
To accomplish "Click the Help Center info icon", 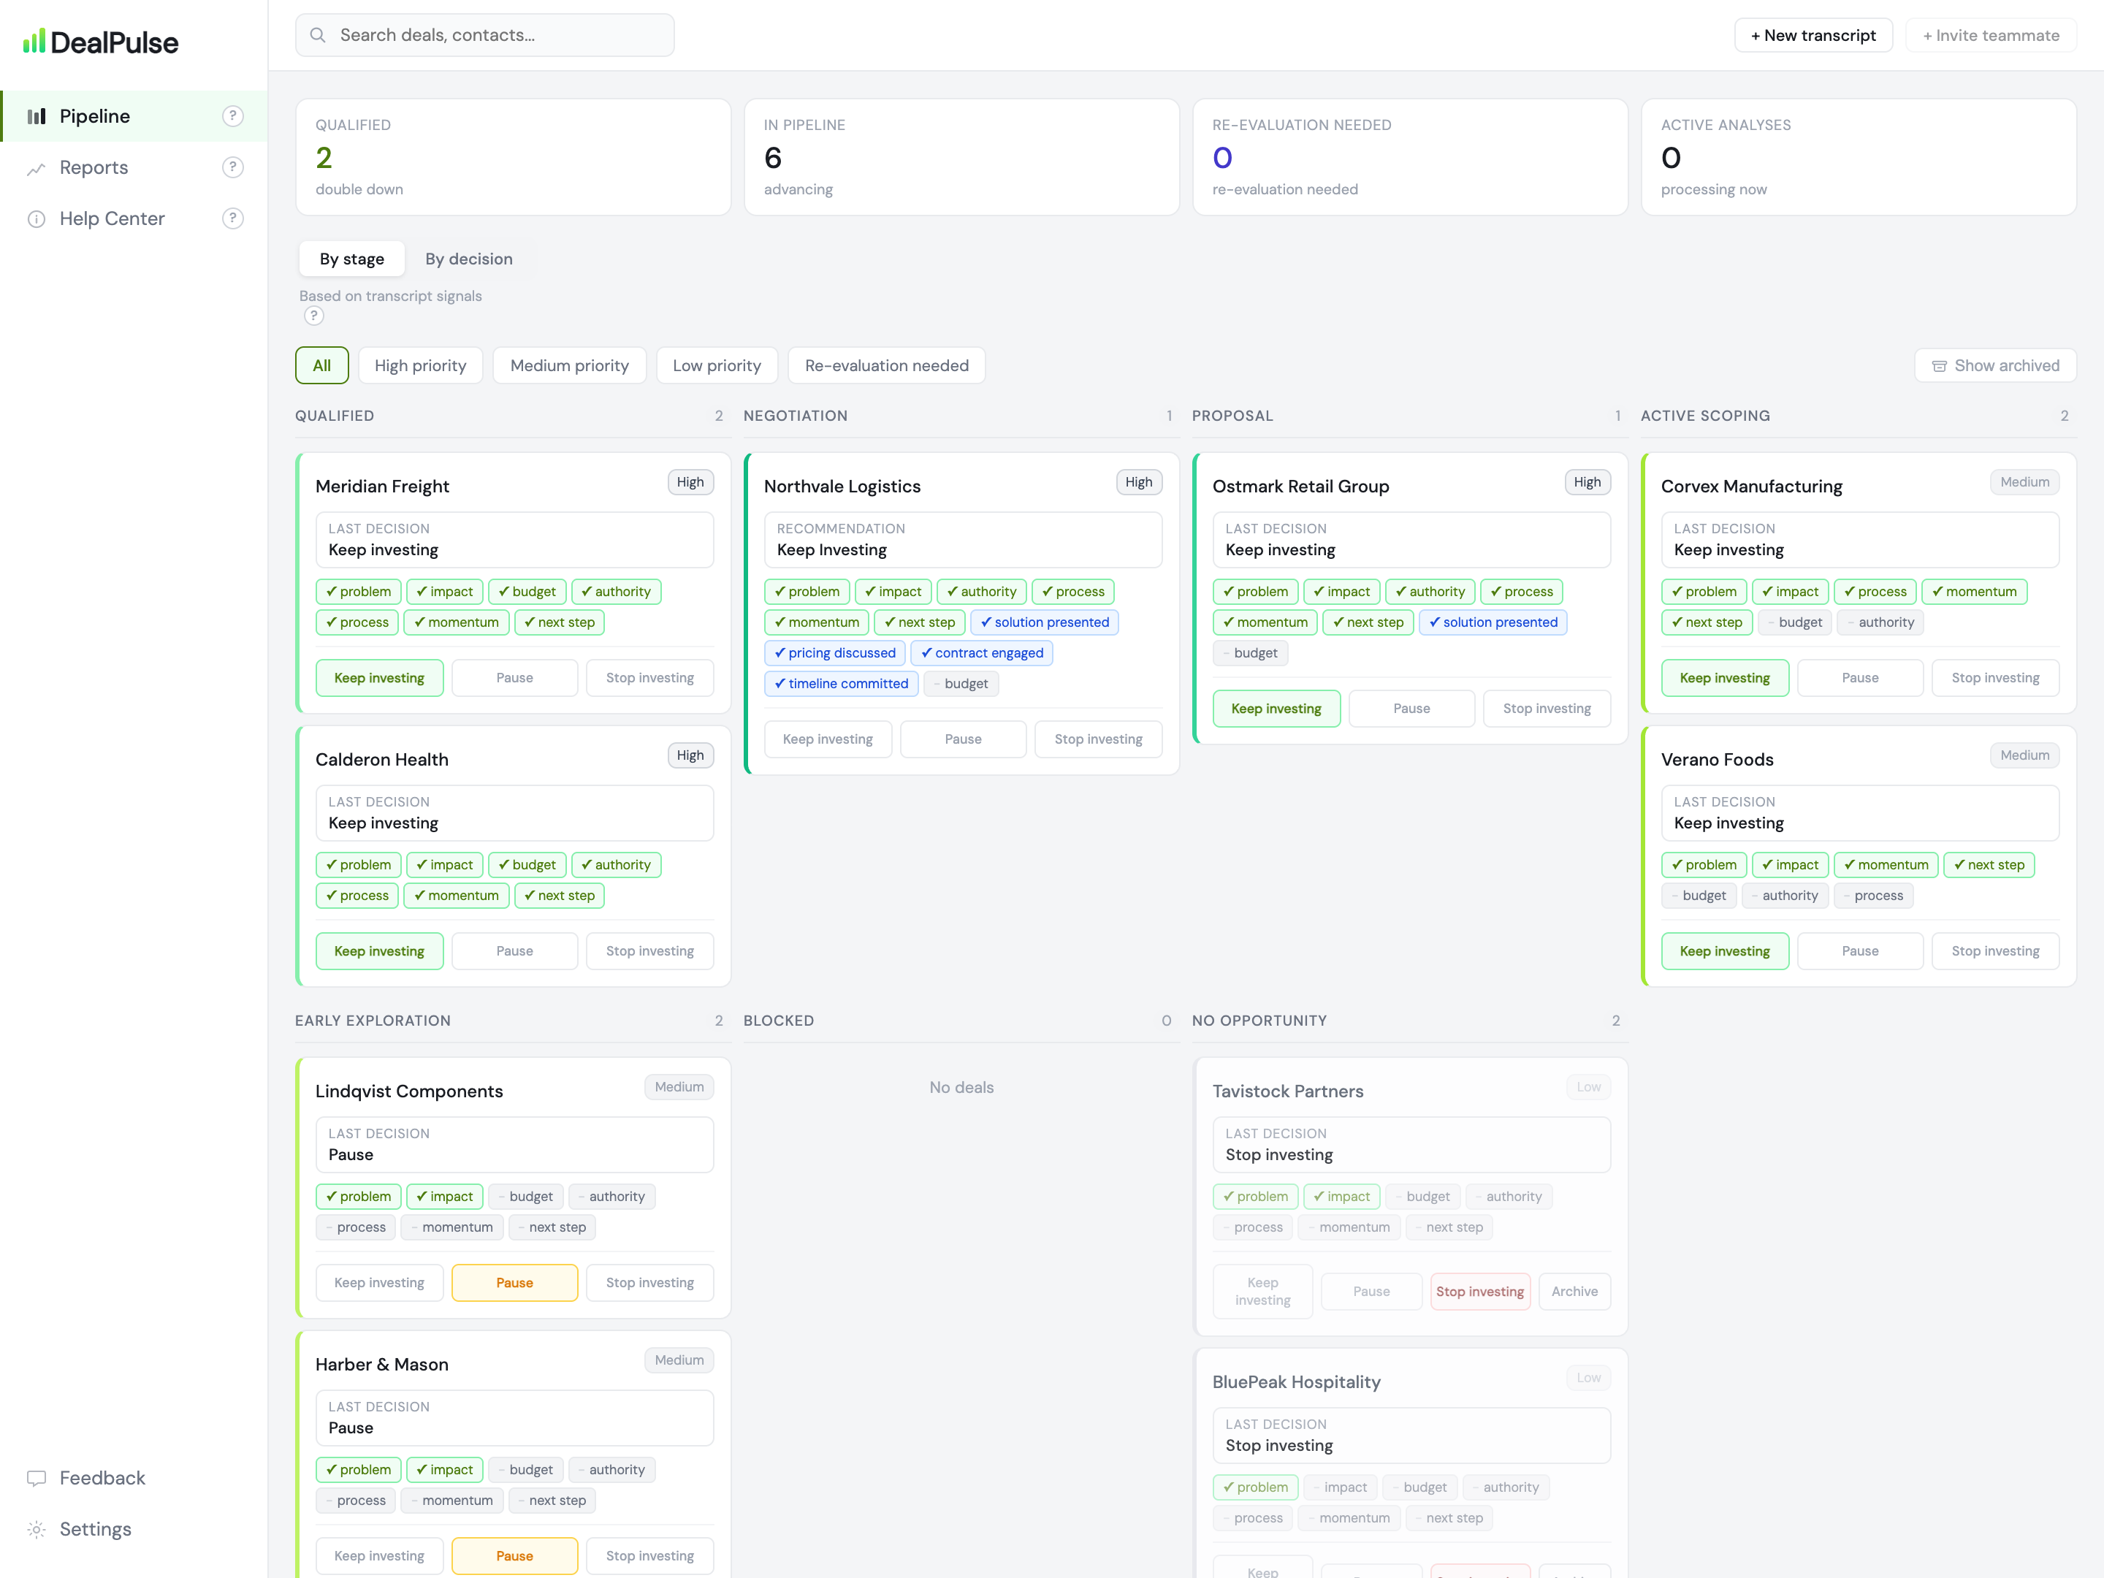I will pos(36,218).
